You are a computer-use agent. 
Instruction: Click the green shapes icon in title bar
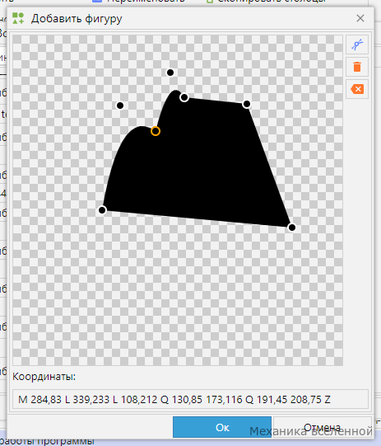pos(18,18)
